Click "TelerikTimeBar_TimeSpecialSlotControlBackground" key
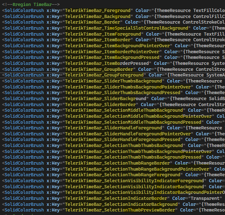The height and width of the screenshot is (215, 225). (x=126, y=28)
